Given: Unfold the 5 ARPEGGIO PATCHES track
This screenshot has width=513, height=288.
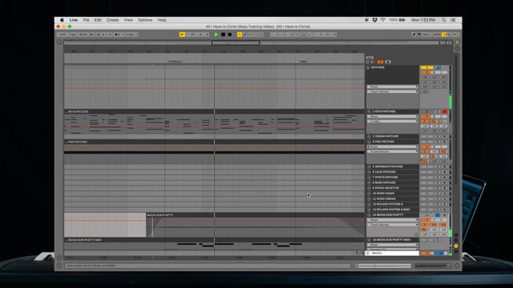Looking at the screenshot, I should coord(369,166).
